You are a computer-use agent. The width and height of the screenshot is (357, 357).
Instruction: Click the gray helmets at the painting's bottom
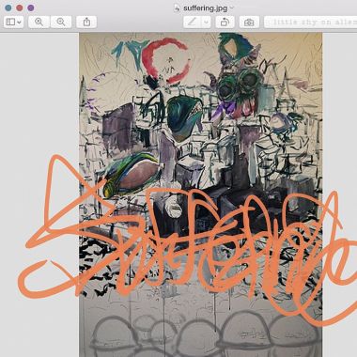point(200,331)
